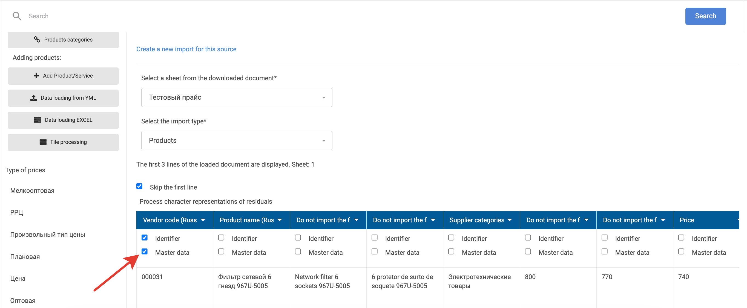Screen dimensions: 747x308
Task: Click the Data loading EXCEL list icon
Action: point(38,120)
